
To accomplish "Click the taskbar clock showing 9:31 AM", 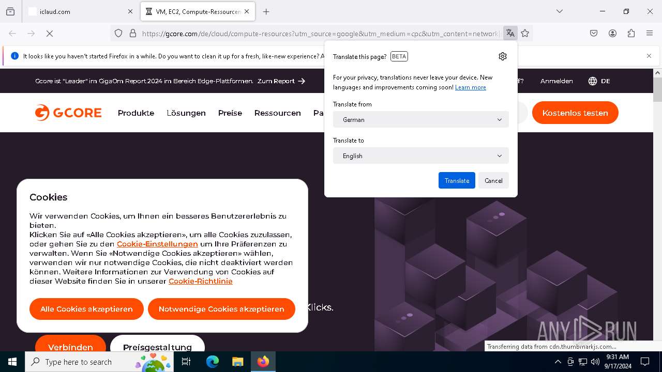I will (x=618, y=362).
